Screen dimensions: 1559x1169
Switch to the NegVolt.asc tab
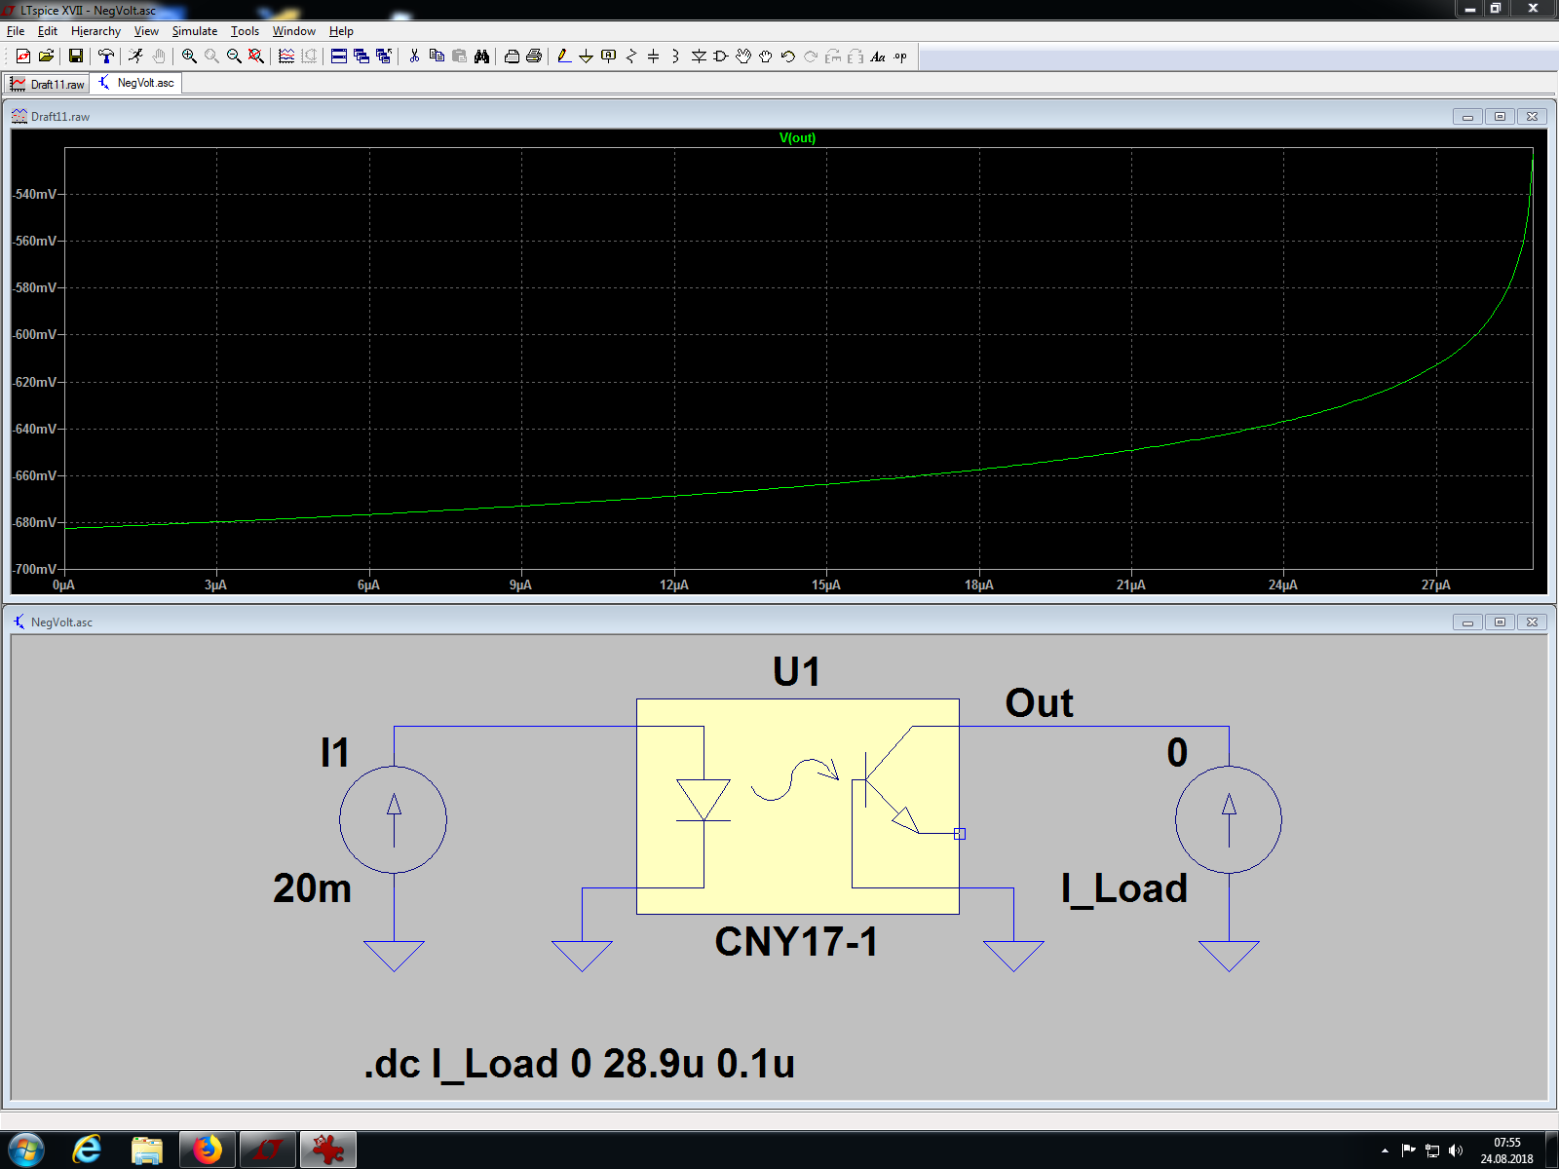pyautogui.click(x=136, y=83)
